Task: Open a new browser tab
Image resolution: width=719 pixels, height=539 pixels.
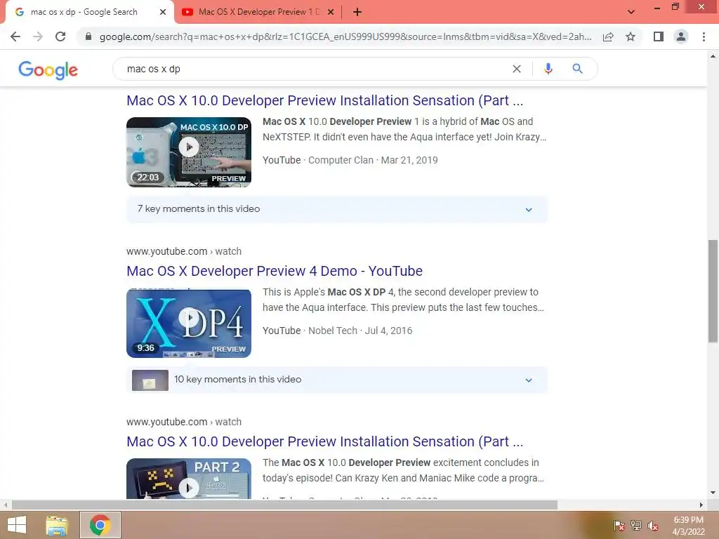Action: (357, 12)
